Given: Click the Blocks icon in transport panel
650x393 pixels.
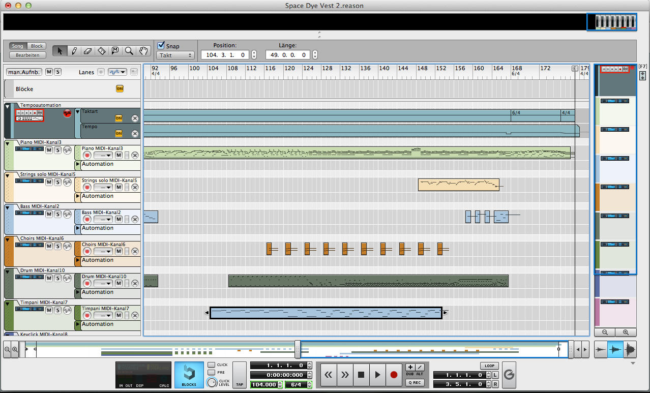Looking at the screenshot, I should (189, 375).
